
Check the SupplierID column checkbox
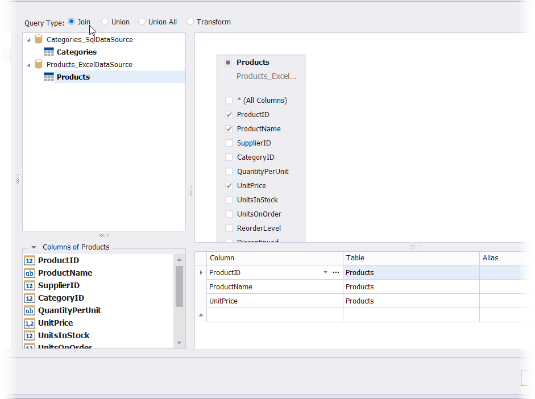point(229,143)
